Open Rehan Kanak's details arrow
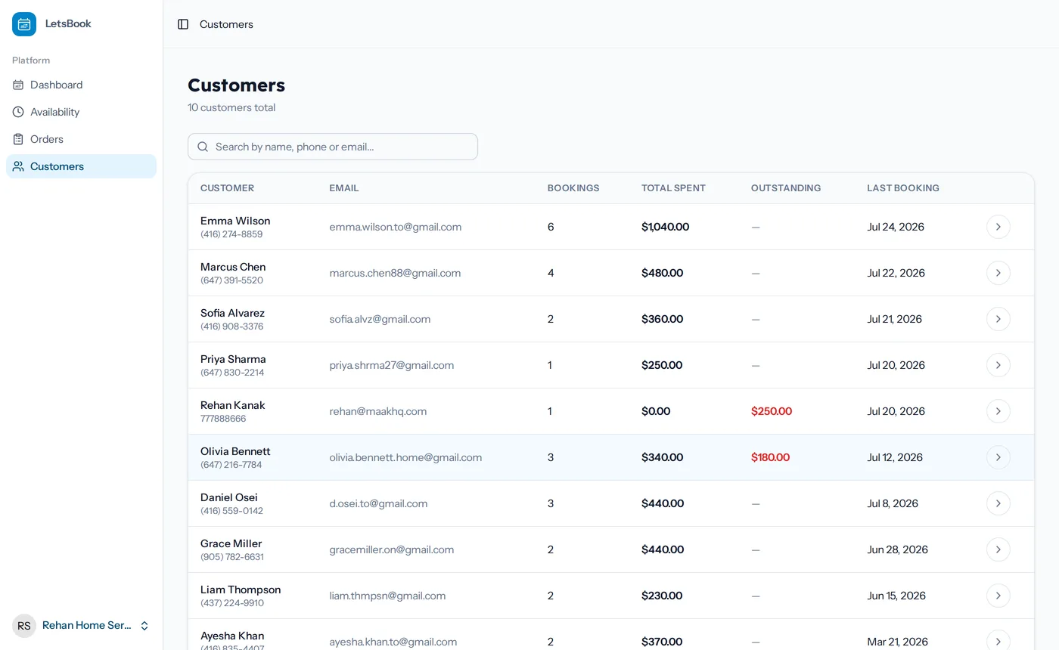The height and width of the screenshot is (650, 1059). (x=998, y=411)
